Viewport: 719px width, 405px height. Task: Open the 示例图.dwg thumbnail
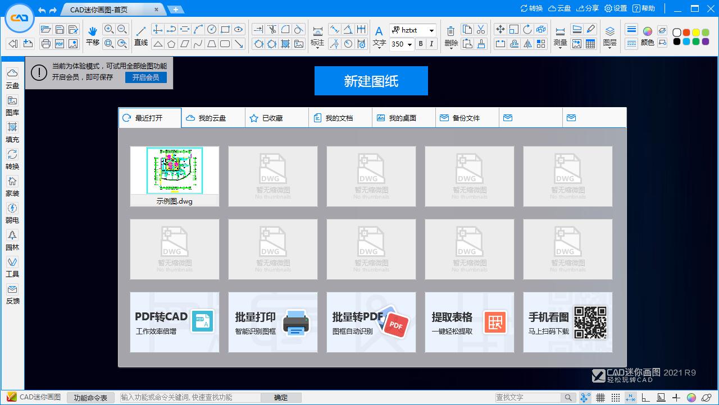pos(175,176)
